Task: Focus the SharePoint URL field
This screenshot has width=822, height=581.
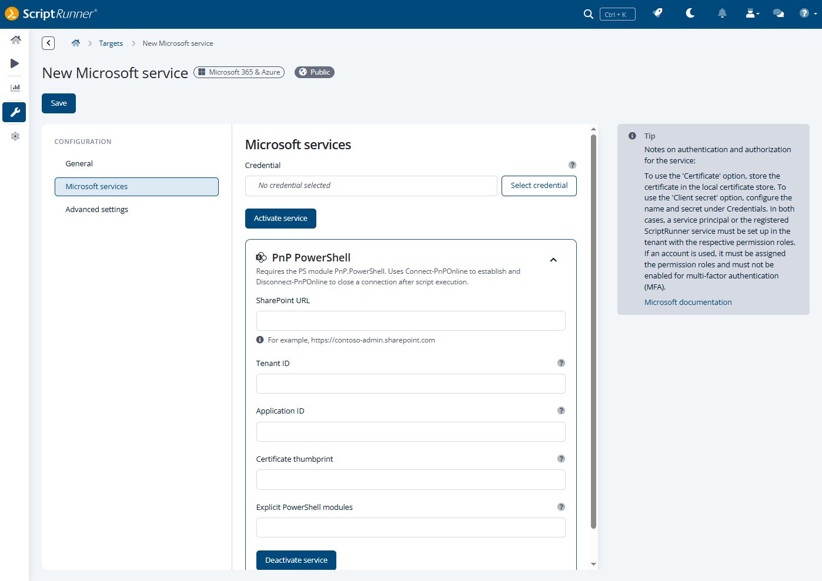Action: [x=411, y=321]
